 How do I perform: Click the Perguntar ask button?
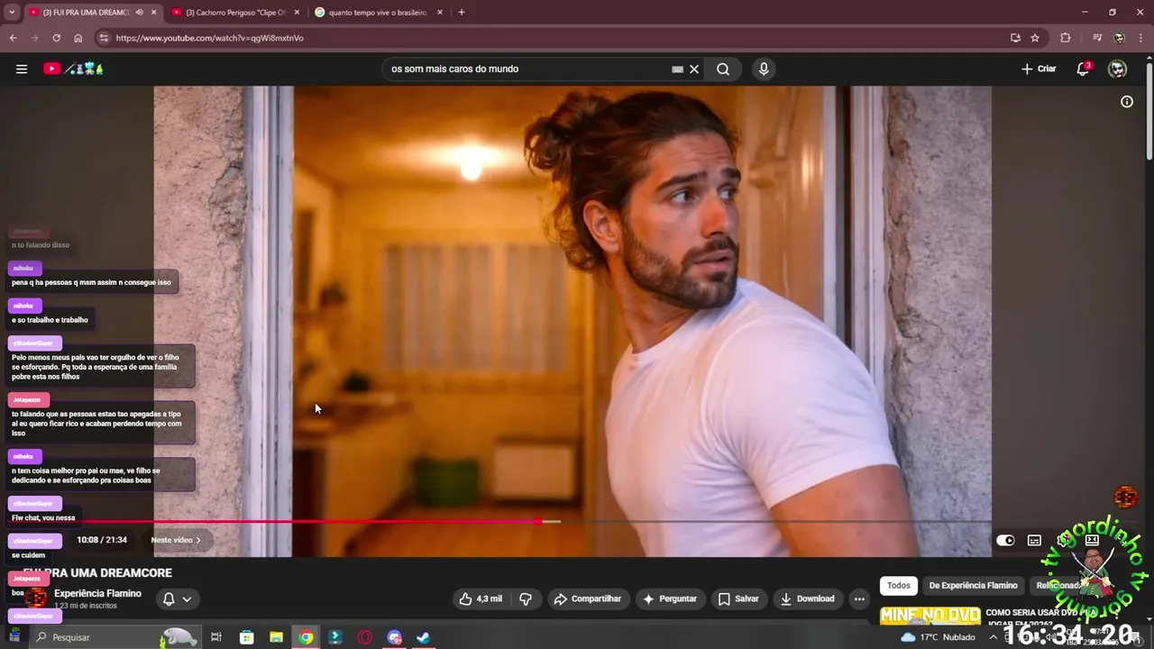point(669,599)
